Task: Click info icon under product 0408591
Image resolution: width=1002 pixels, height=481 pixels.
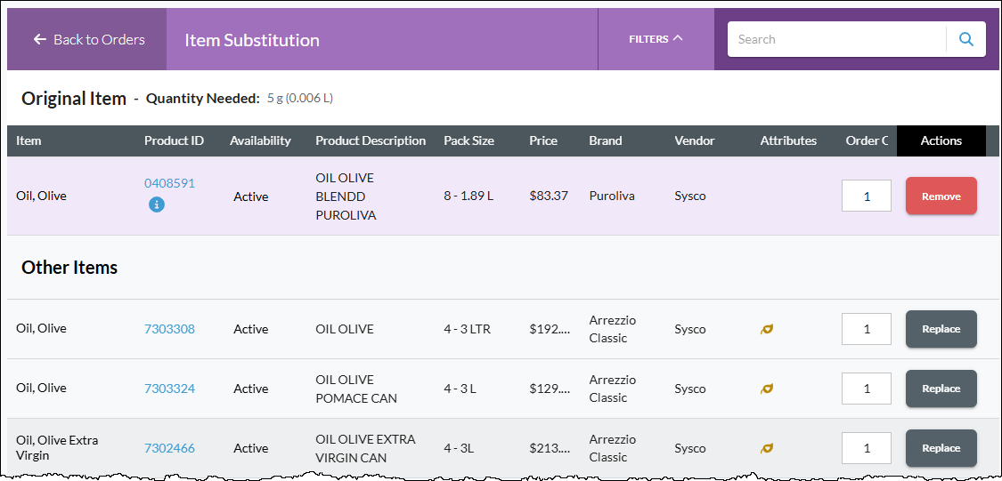Action: tap(157, 204)
